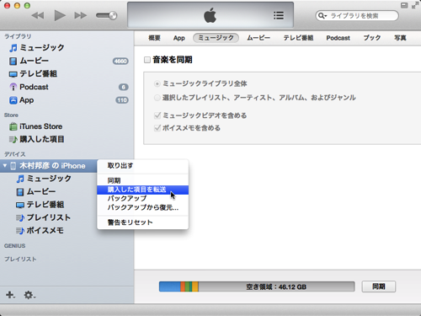This screenshot has width=421, height=316.
Task: Open the ムービー tab
Action: (x=258, y=38)
